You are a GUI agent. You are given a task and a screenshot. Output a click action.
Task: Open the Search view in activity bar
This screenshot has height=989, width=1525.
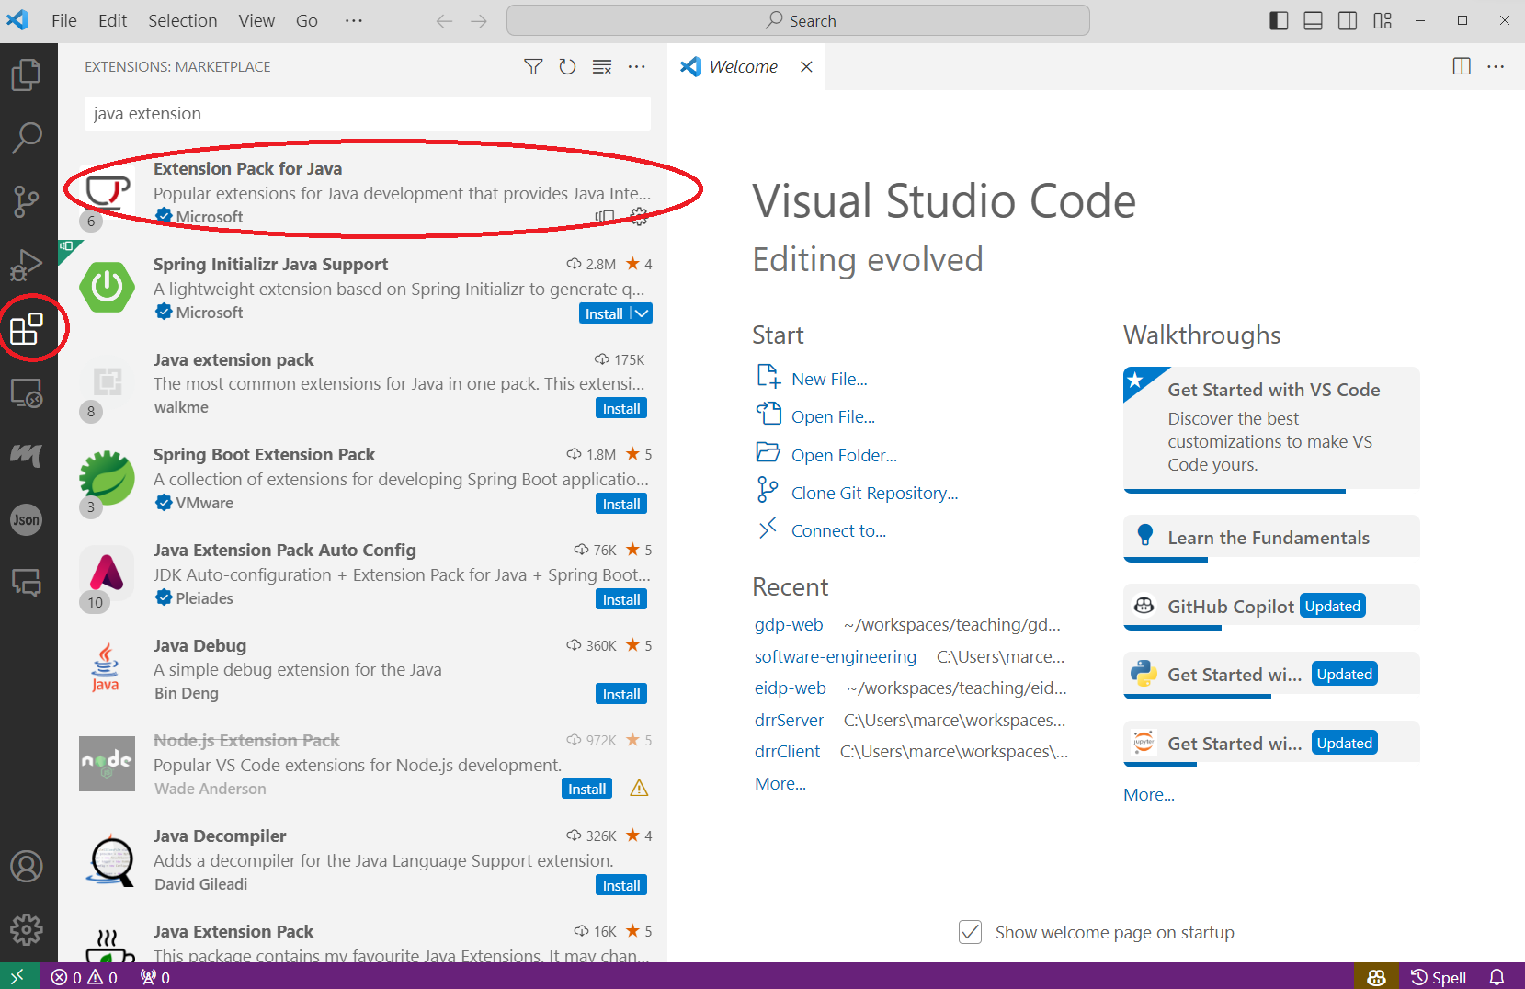pos(27,138)
